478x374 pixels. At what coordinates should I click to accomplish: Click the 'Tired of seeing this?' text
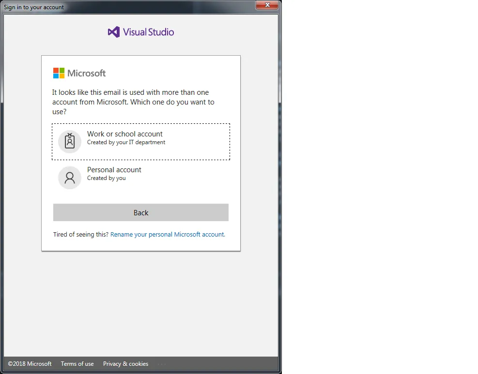[x=81, y=235]
